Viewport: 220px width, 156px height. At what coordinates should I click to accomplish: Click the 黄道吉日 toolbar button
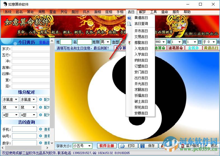coord(211,48)
